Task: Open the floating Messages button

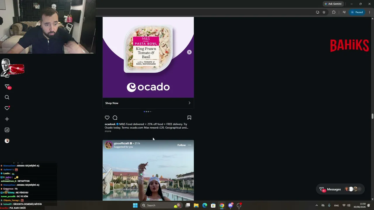Action: pyautogui.click(x=340, y=189)
